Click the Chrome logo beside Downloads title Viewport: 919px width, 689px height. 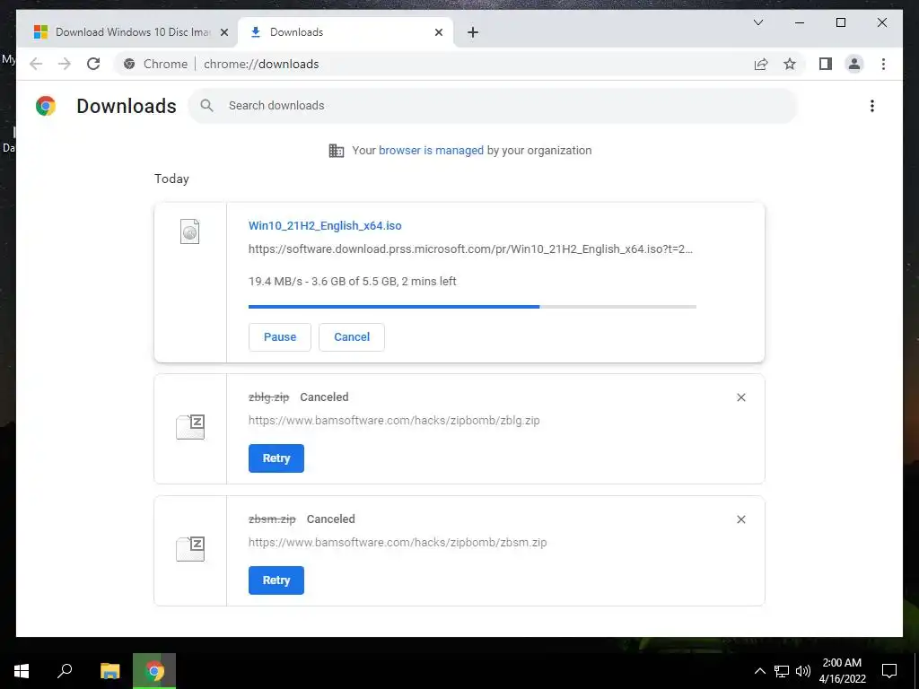pyautogui.click(x=46, y=106)
